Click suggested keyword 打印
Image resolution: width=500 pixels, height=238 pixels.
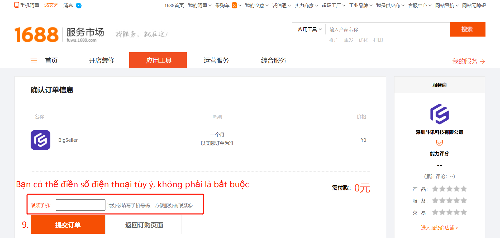tap(378, 40)
